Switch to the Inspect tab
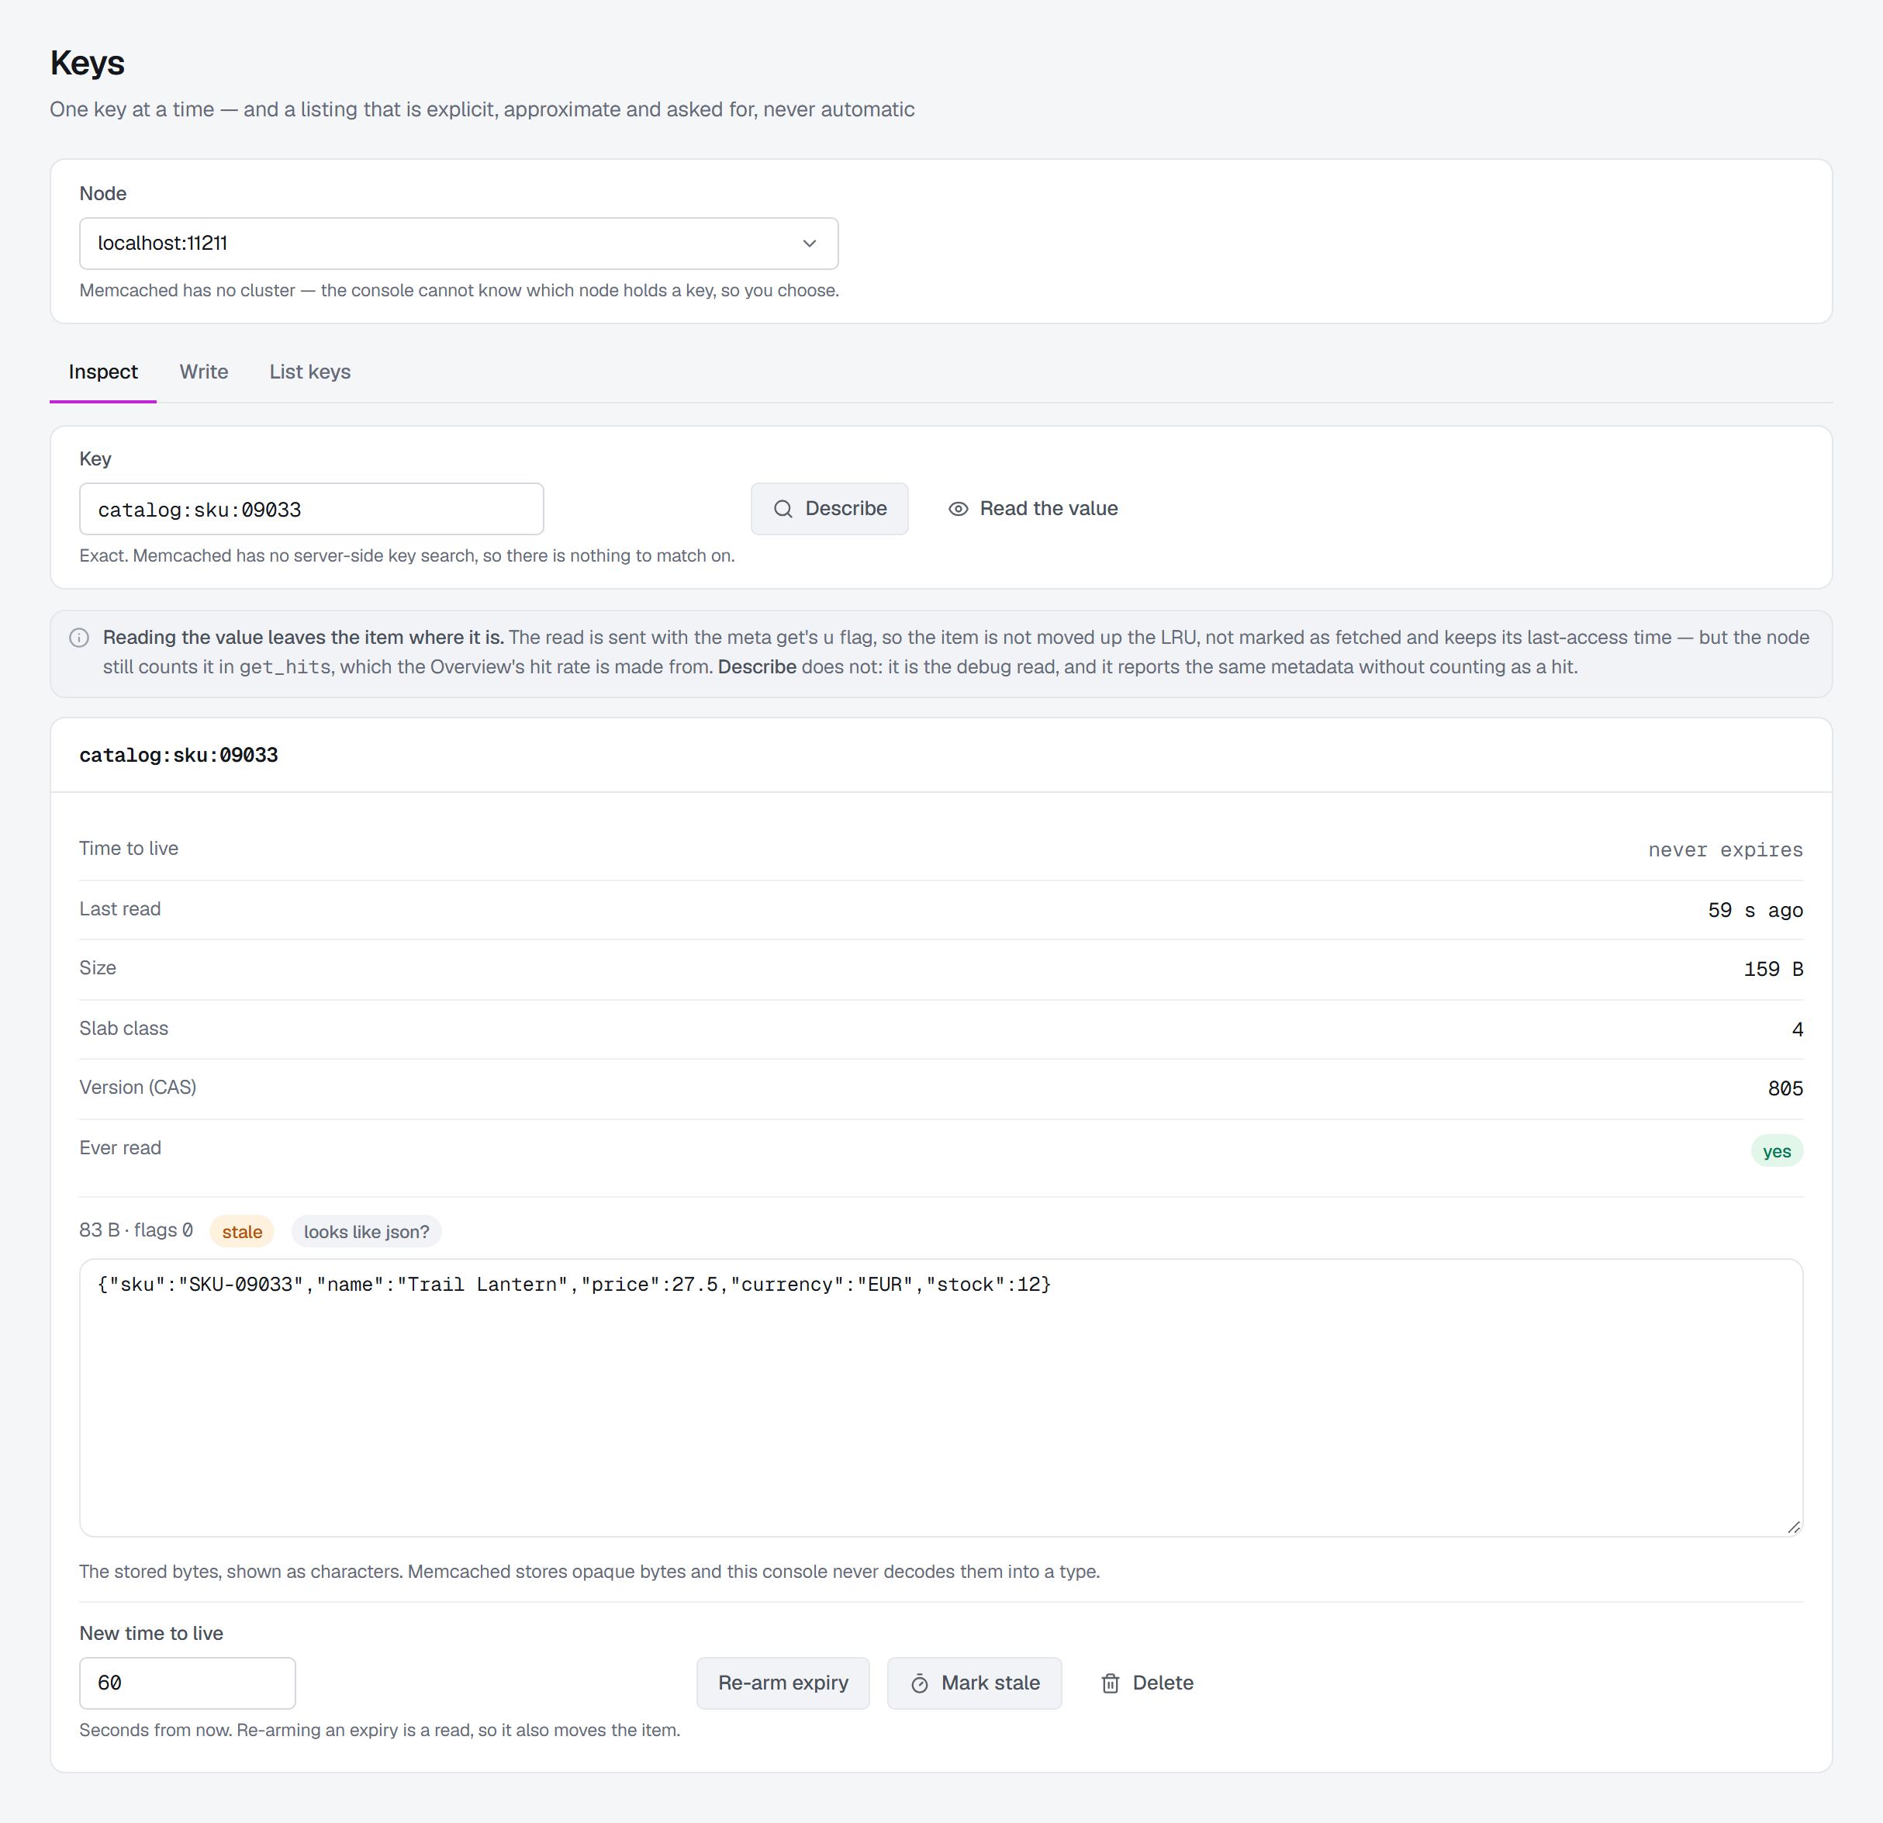 [x=103, y=372]
